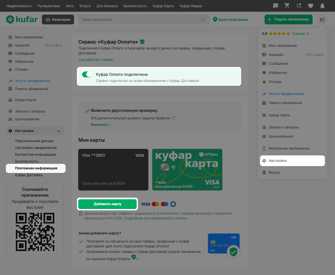Click the exit icon next to Выход
Screen dimensions: 335x275
(264, 173)
